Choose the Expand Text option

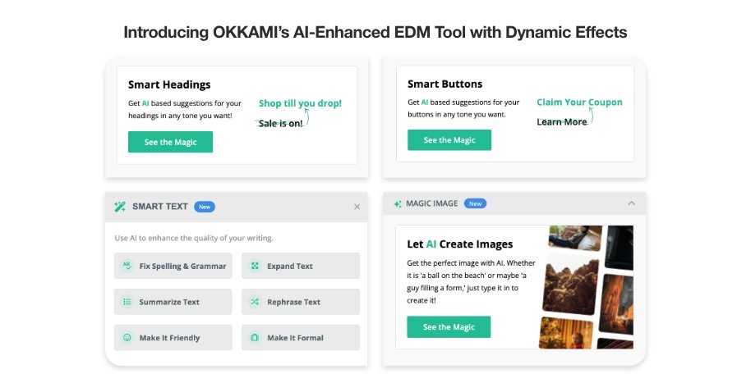[301, 266]
